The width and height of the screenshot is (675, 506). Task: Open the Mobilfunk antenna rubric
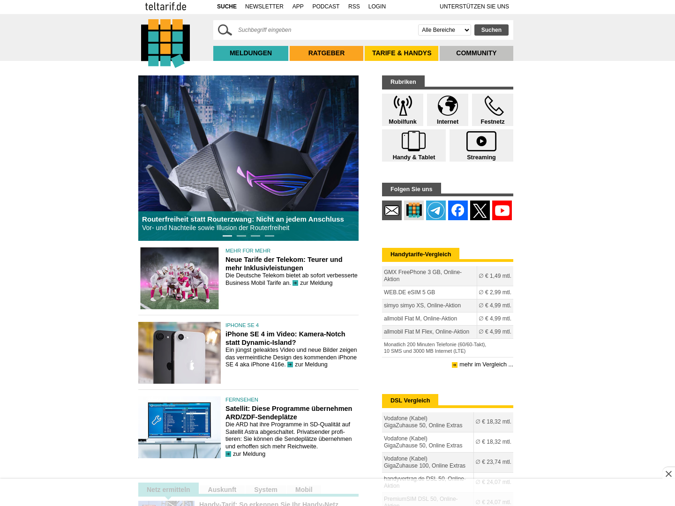(x=403, y=110)
